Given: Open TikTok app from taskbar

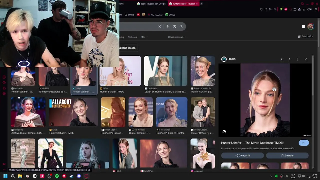Looking at the screenshot, I should [x=42, y=176].
